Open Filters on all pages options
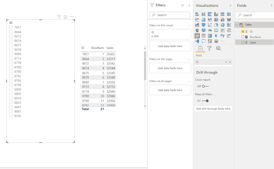Screen dimensions: 274x169 pos(189,81)
